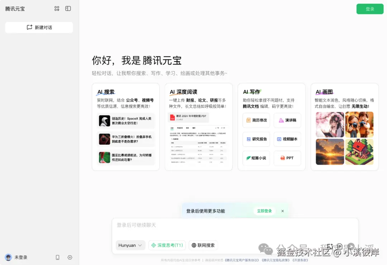Open the AI 深度阅读 card heading
Screen dimensions: 387x265
[x=183, y=92]
